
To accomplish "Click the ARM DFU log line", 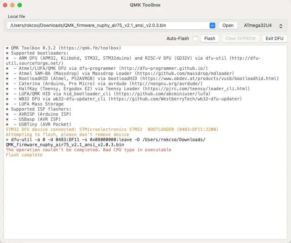I will pos(133,61).
